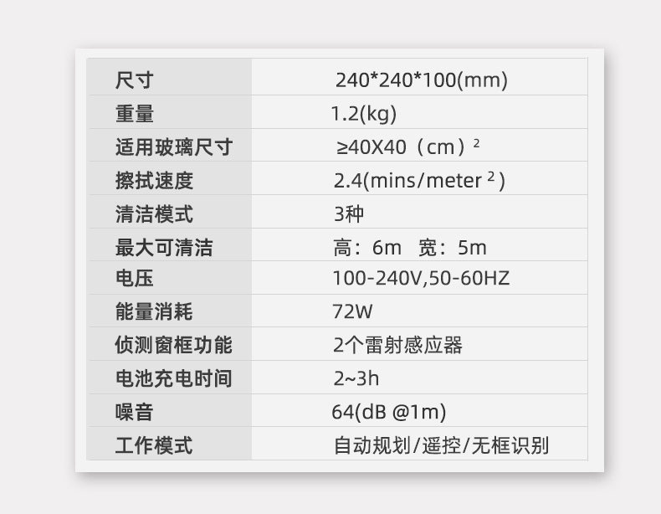Click the 清洁模式 label
The height and width of the screenshot is (514, 661).
tap(154, 213)
